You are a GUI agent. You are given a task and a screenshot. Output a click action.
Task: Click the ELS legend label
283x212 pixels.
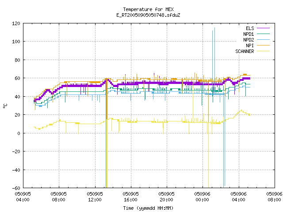pos(250,28)
